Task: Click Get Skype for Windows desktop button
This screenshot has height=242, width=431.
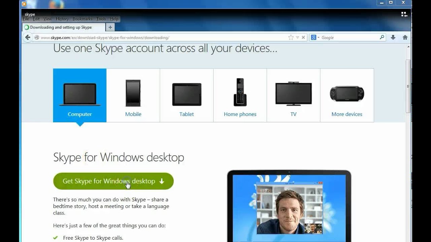Action: 113,181
